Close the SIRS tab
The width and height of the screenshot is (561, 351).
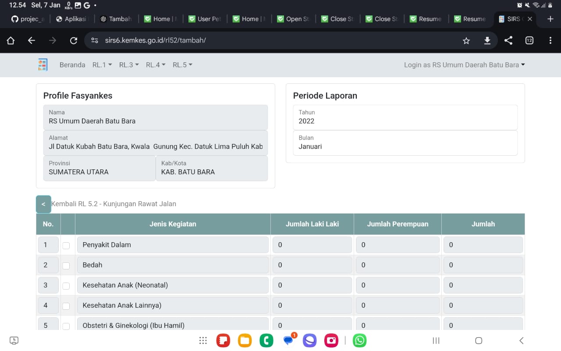click(x=530, y=19)
